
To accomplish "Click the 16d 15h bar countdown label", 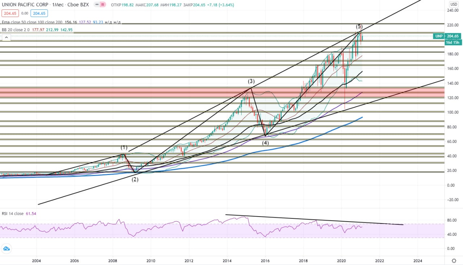I will click(453, 42).
